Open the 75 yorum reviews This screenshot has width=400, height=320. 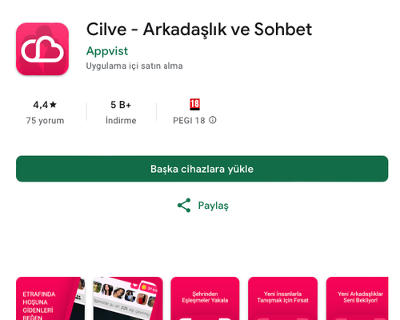(45, 121)
